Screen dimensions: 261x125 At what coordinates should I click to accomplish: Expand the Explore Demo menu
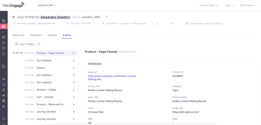(x=209, y=5)
